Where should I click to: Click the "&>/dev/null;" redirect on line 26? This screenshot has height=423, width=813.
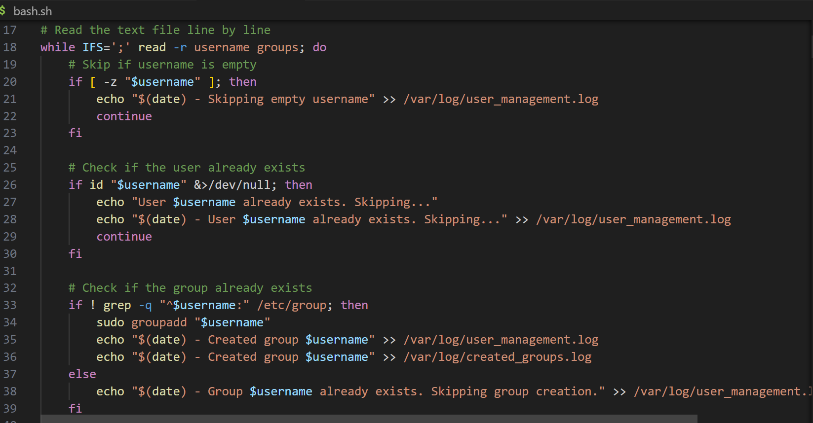[235, 185]
